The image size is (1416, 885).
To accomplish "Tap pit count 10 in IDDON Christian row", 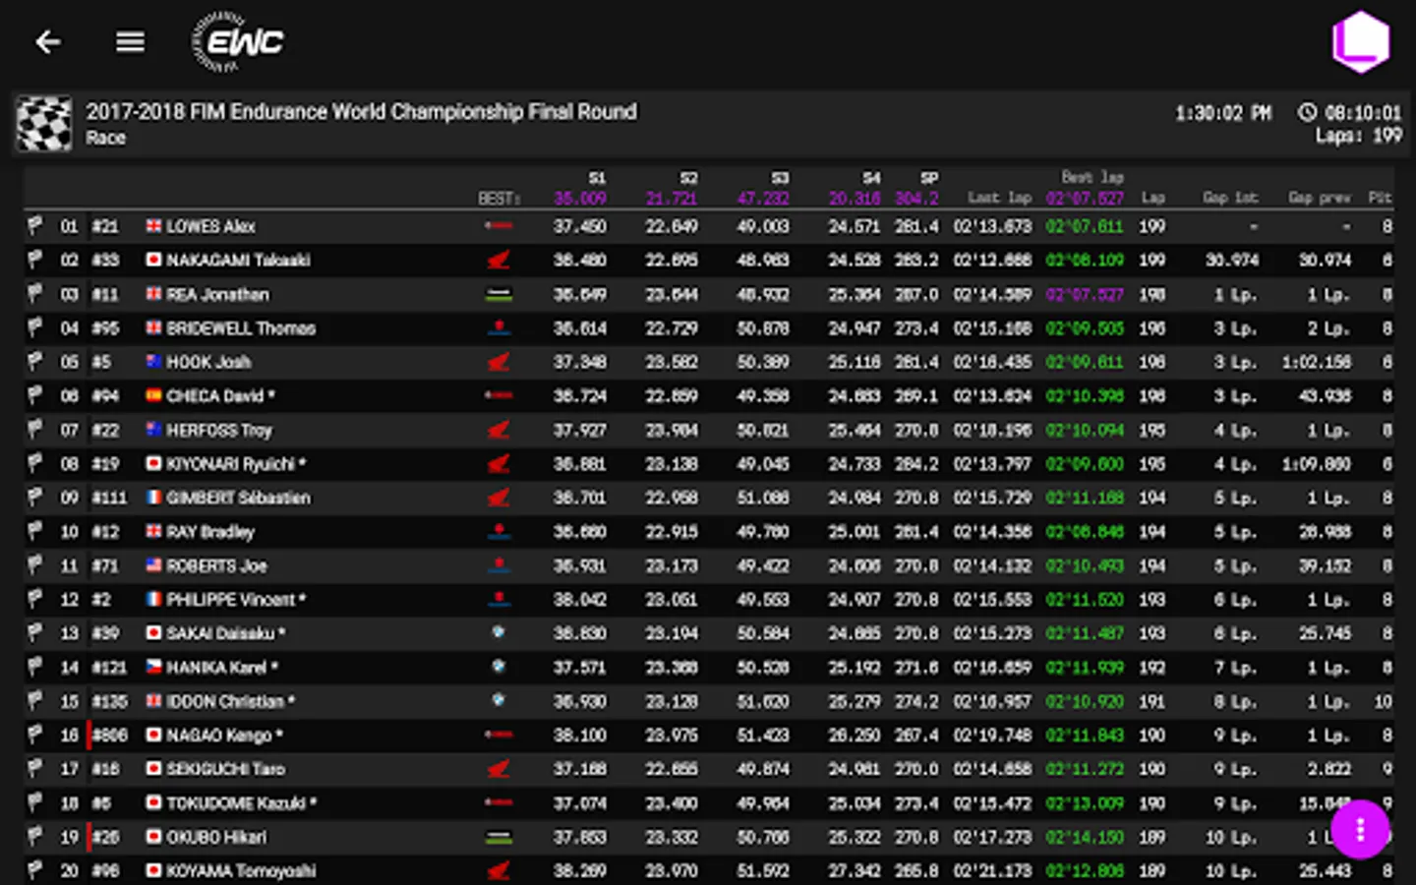I will (x=1384, y=701).
